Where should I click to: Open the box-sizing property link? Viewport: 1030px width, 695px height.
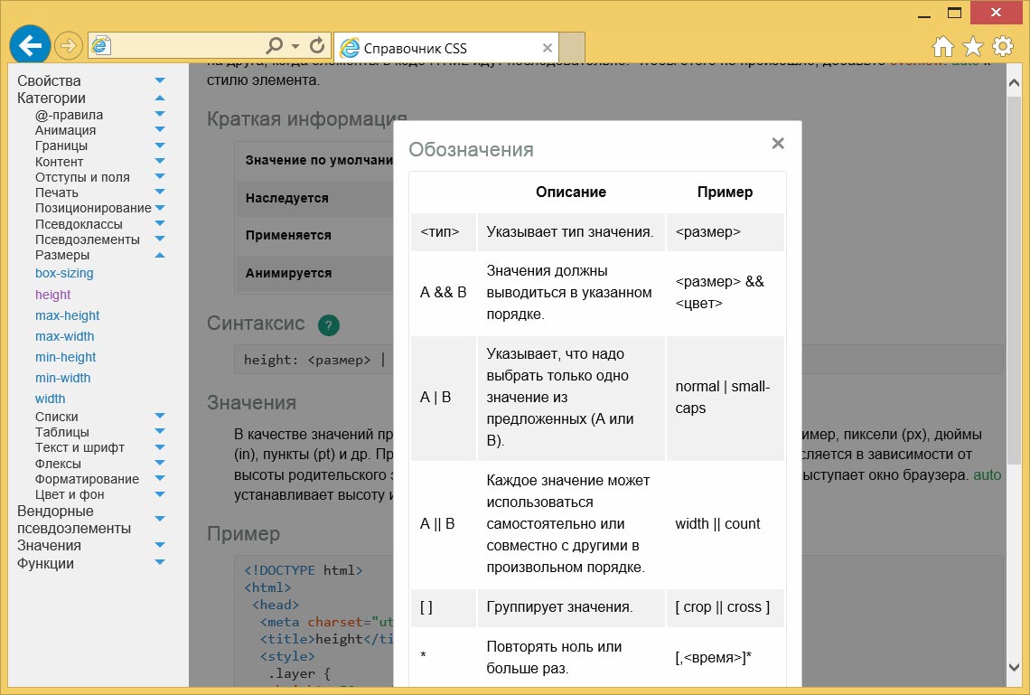(x=64, y=273)
